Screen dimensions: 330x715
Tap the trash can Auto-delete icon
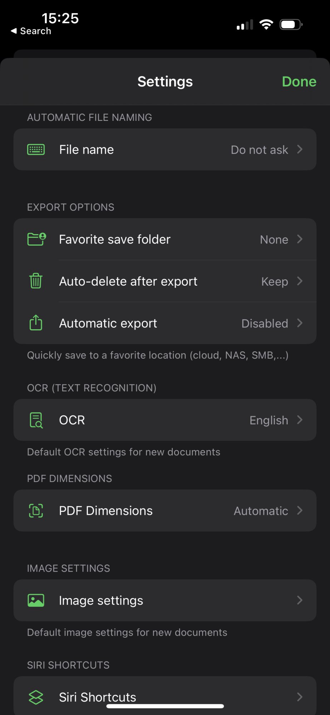[x=36, y=281]
